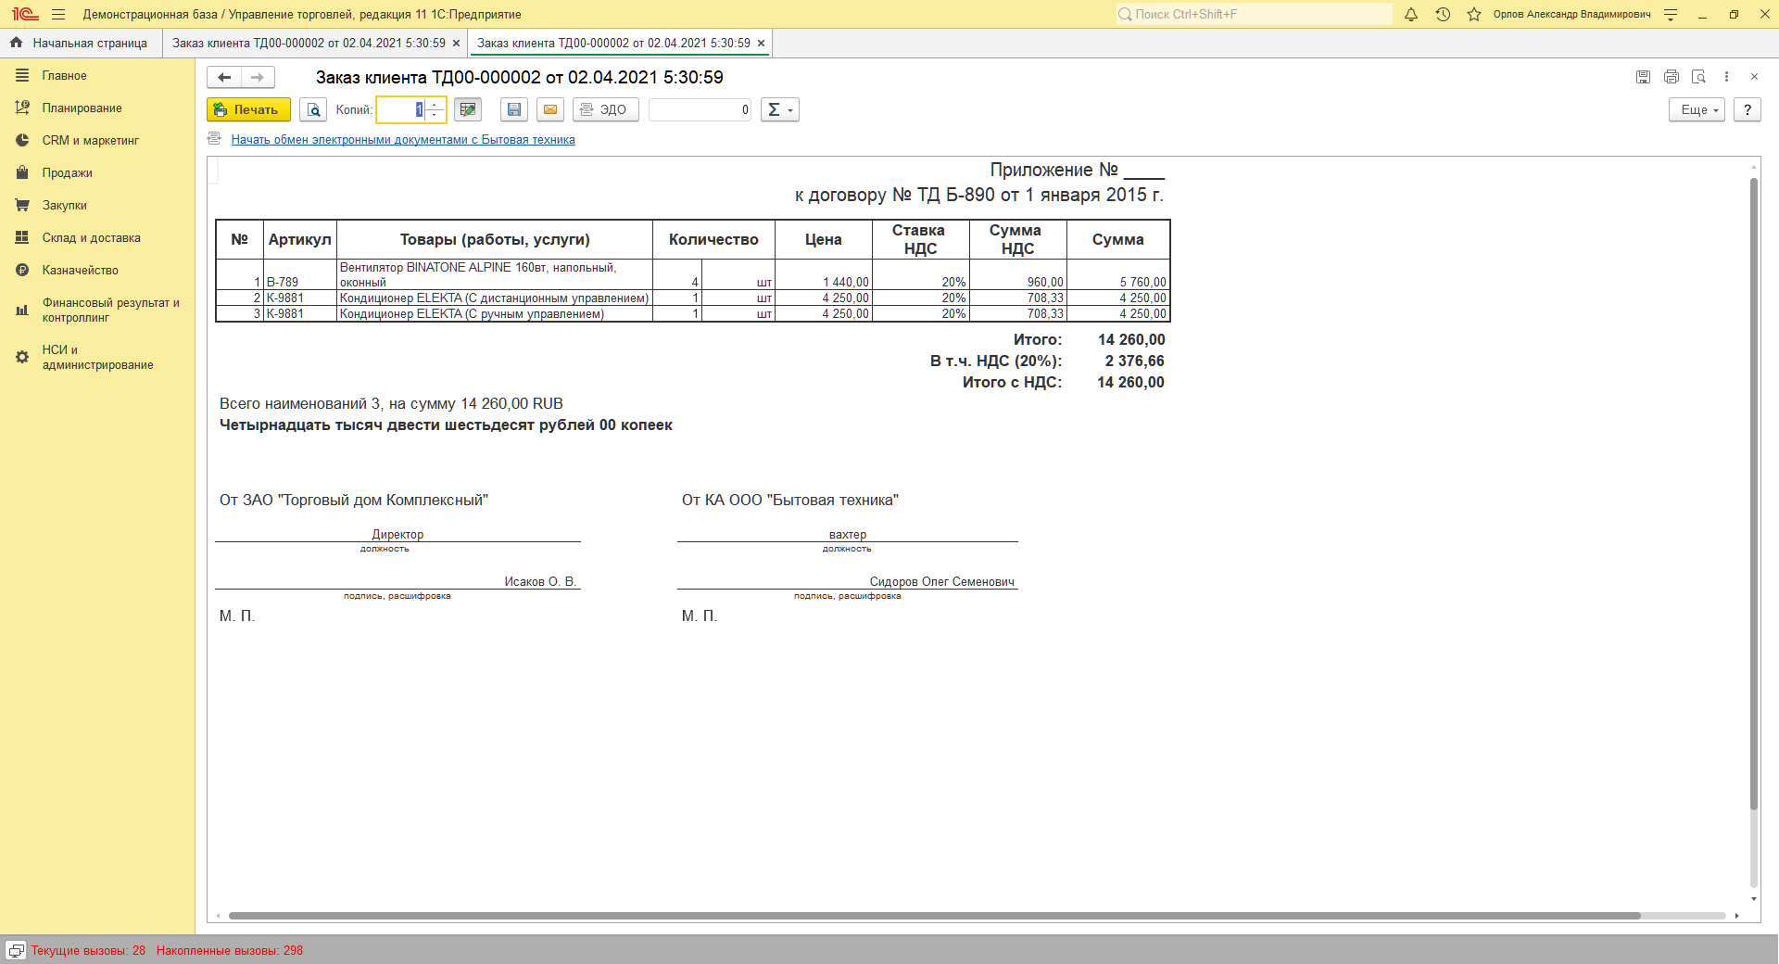Open the vertical three-dot form menu

pos(1726,77)
